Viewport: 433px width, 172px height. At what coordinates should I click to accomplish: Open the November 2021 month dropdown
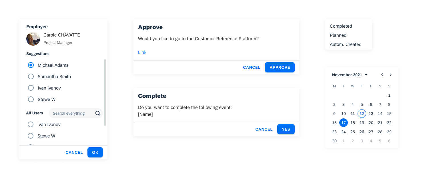[x=350, y=75]
